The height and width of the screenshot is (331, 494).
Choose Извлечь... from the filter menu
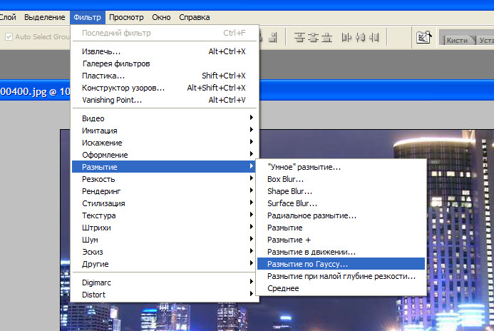[x=164, y=51]
